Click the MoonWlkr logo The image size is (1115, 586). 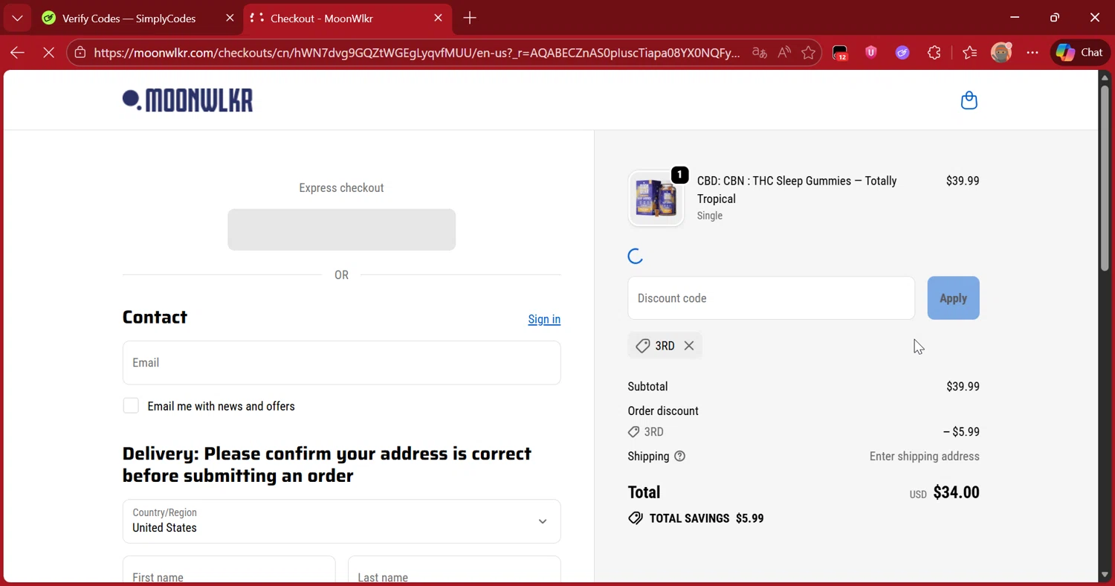coord(188,100)
